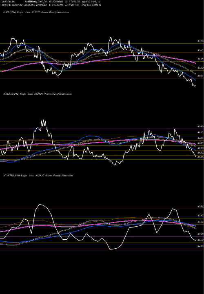Click the 4348 price level on daily chart
The height and width of the screenshot is (294, 204).
201,59
